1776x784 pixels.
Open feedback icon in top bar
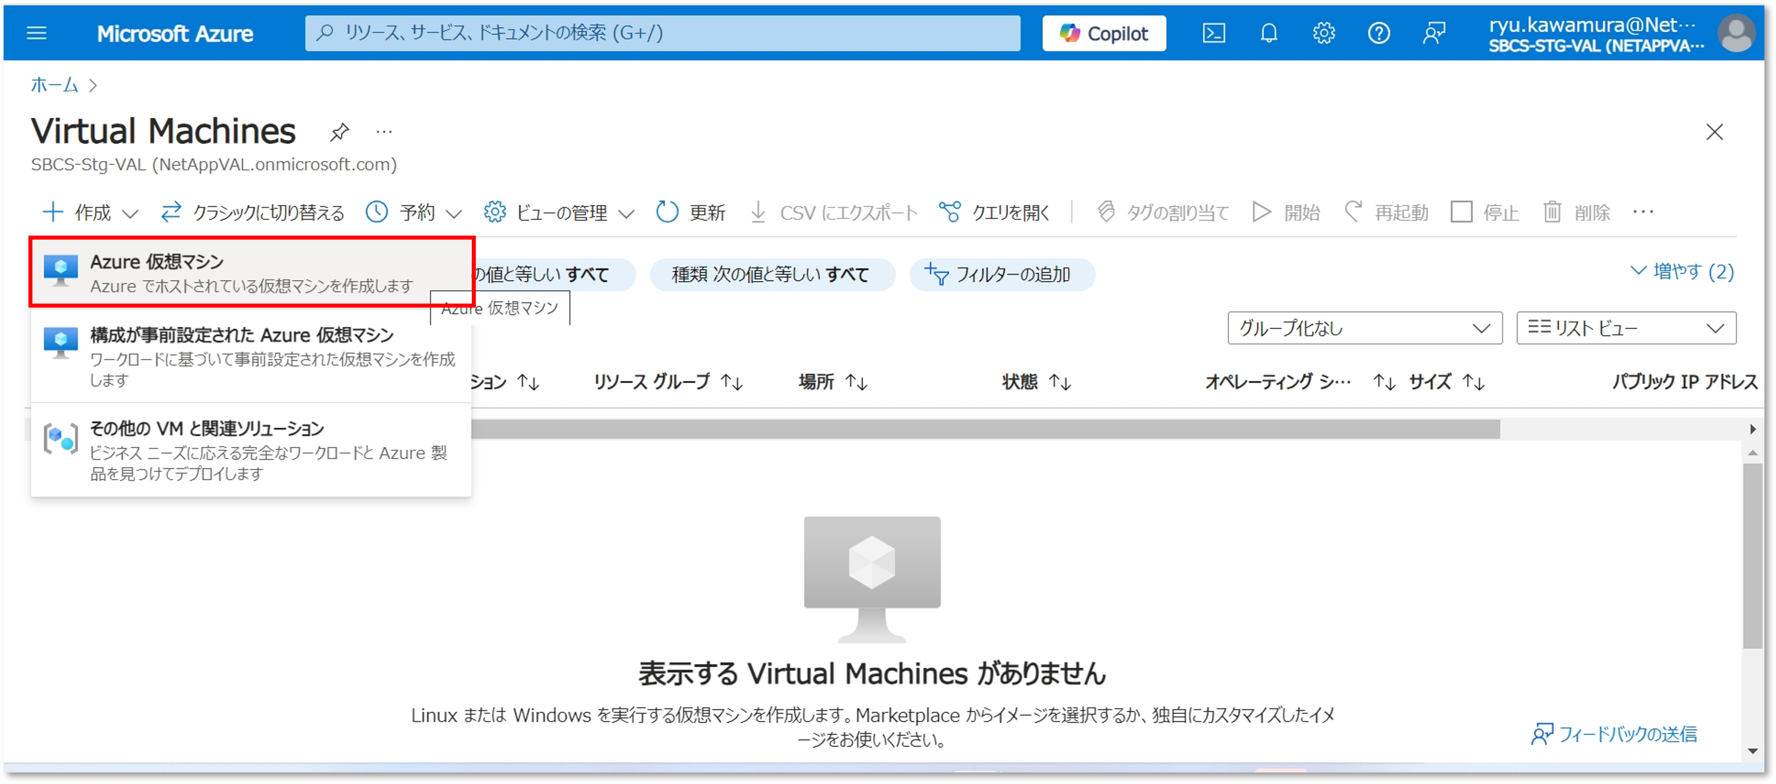(x=1434, y=33)
